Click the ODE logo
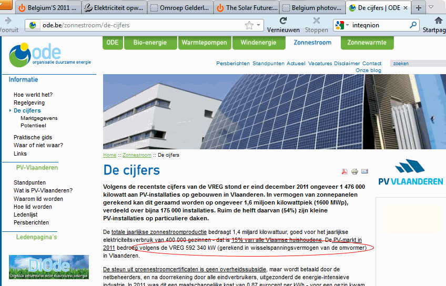Viewport: 446px width, 286px height. (x=50, y=55)
